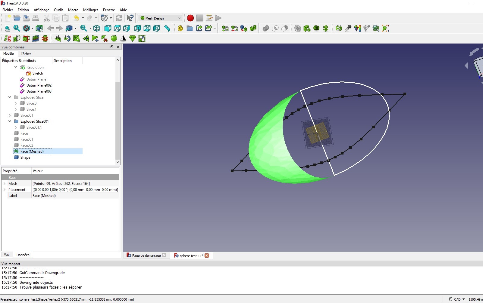The image size is (483, 303).
Task: Click the Save document icon
Action: tap(26, 18)
